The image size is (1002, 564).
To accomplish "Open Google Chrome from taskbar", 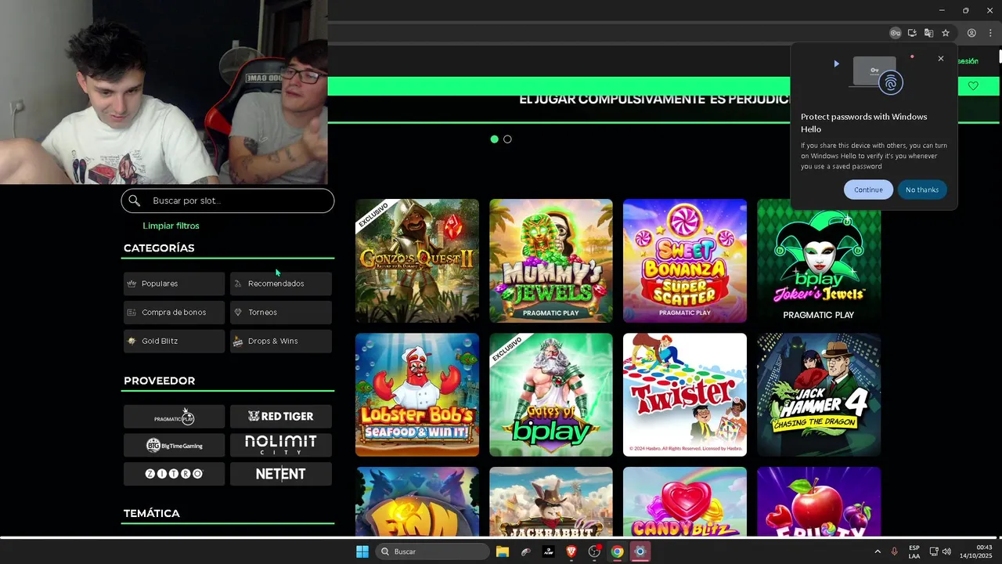I will (x=618, y=551).
